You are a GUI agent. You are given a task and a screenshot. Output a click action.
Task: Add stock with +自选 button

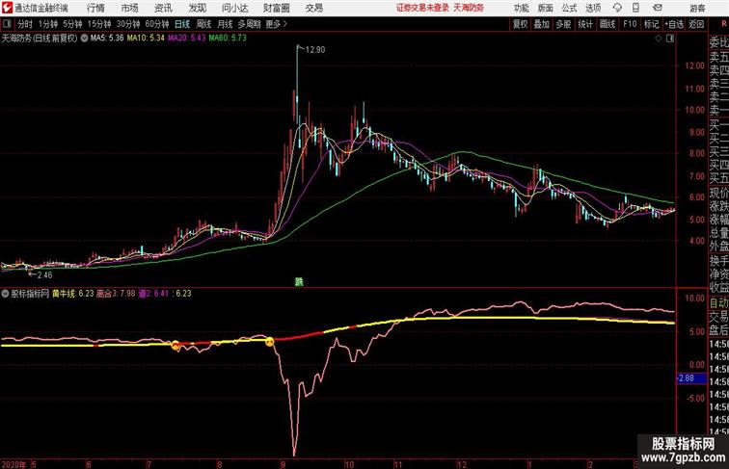(674, 24)
